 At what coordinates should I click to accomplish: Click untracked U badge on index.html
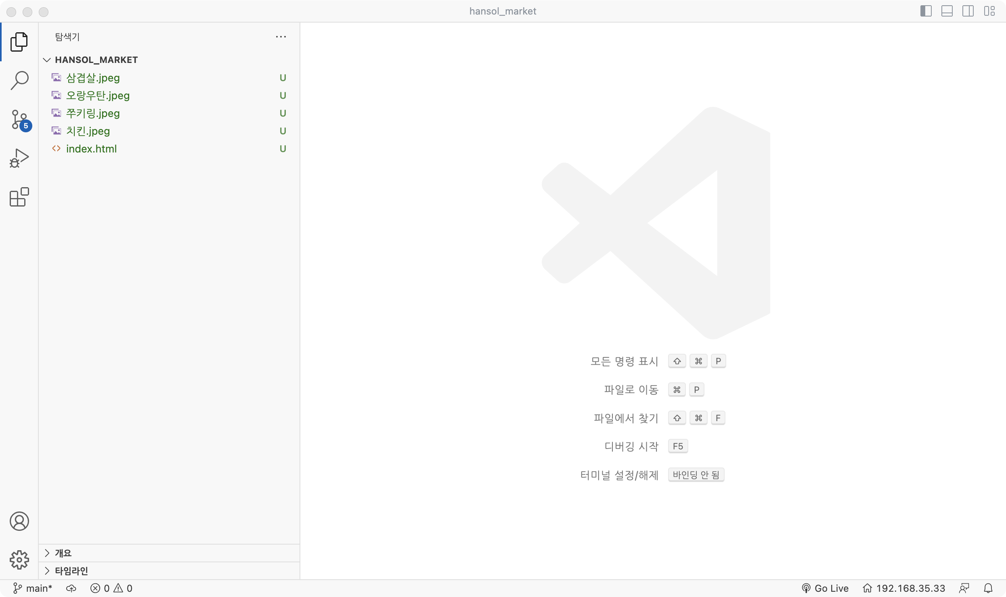tap(283, 148)
